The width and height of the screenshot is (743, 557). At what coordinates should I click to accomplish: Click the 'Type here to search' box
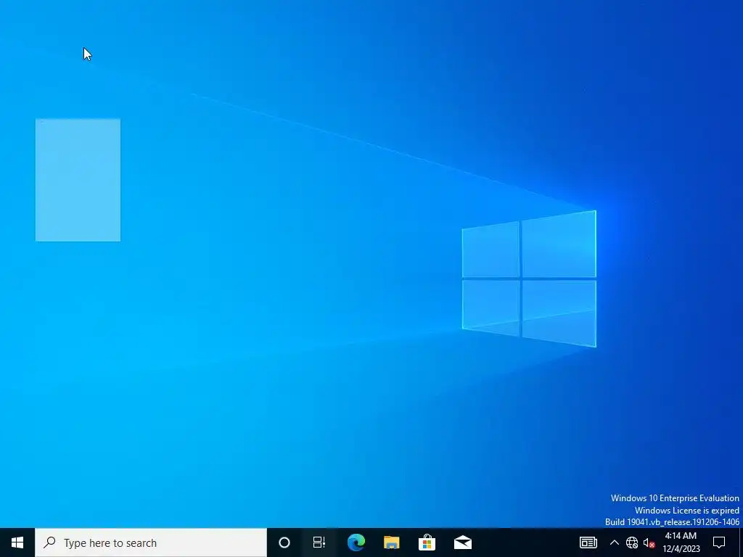tap(151, 542)
